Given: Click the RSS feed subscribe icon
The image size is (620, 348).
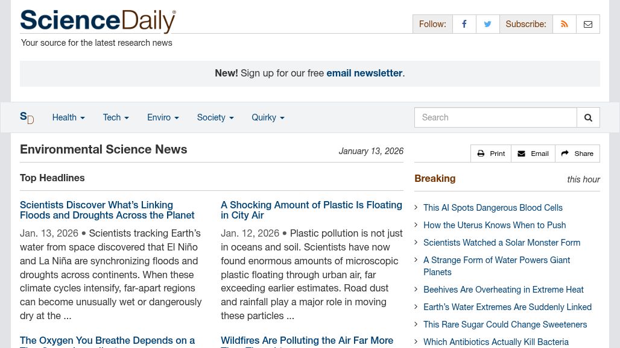Looking at the screenshot, I should tap(565, 24).
